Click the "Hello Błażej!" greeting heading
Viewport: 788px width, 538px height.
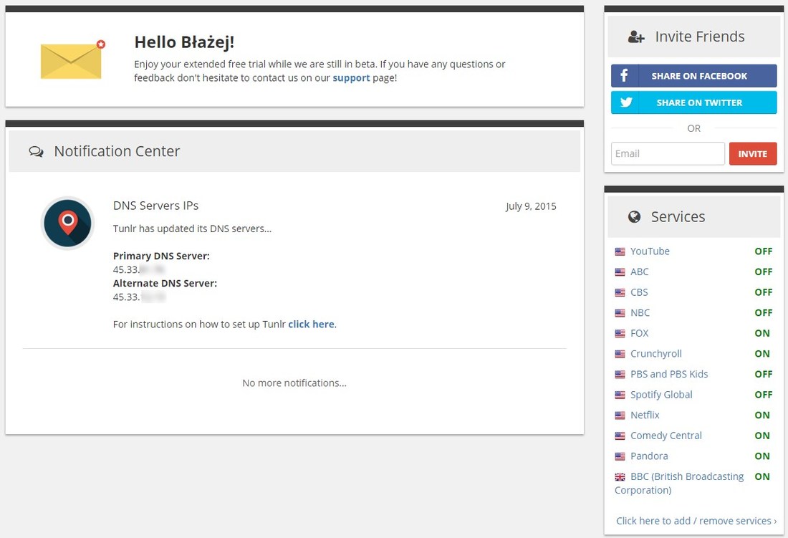pyautogui.click(x=184, y=42)
